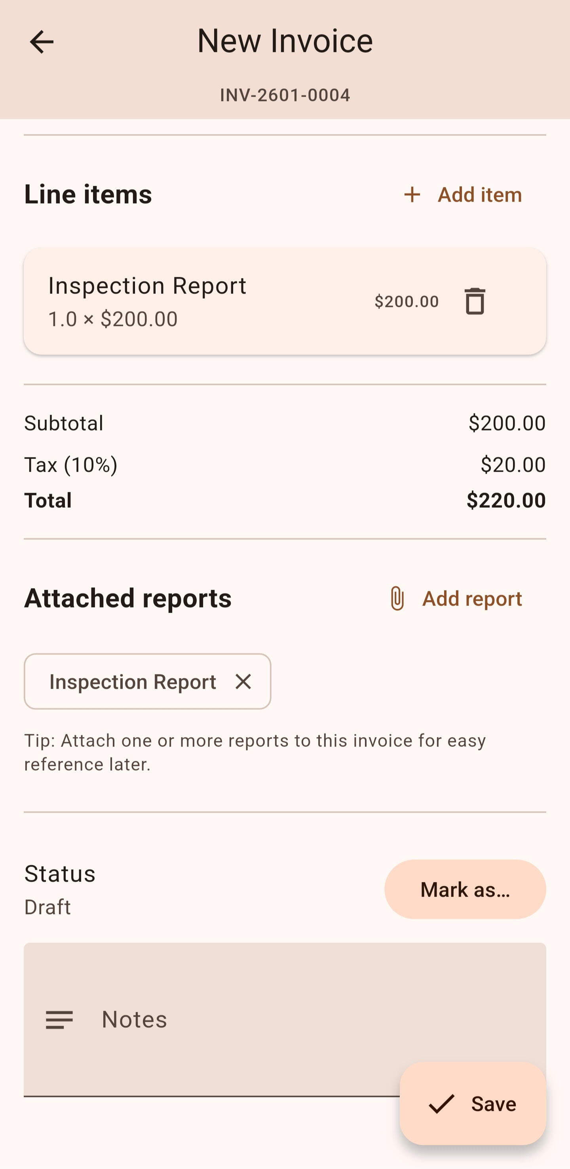This screenshot has width=570, height=1169.
Task: Select the Inspection Report attached chip label
Action: (133, 682)
